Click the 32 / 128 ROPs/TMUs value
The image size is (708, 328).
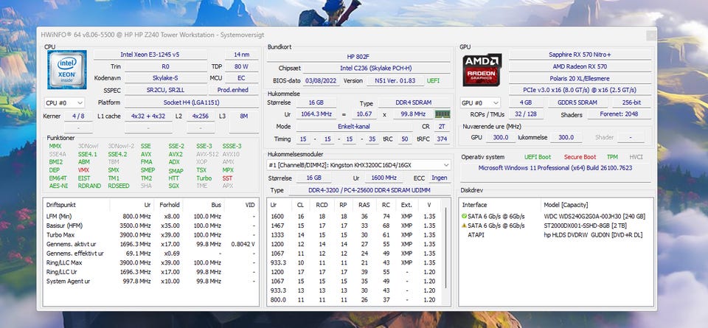[526, 114]
